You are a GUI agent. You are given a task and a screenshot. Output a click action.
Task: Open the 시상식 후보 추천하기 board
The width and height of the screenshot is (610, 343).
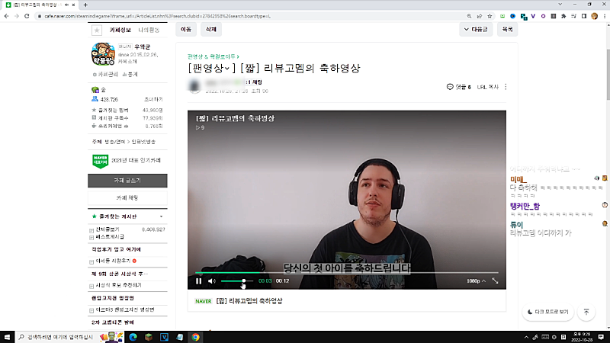119,285
